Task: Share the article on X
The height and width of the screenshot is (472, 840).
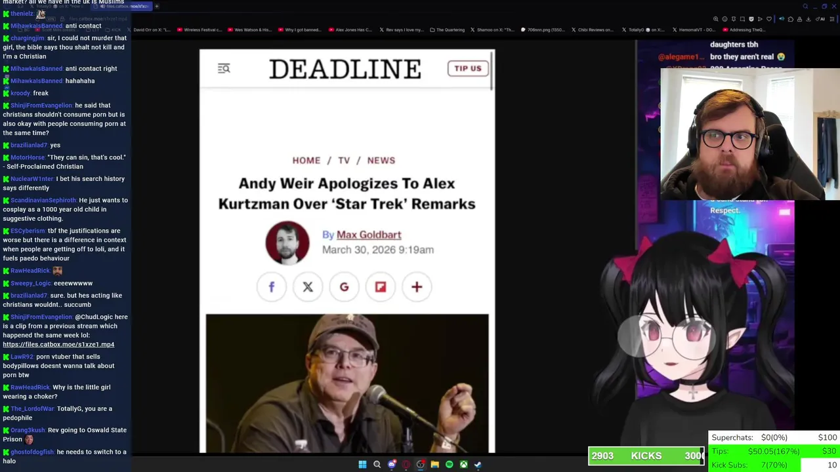Action: 308,286
